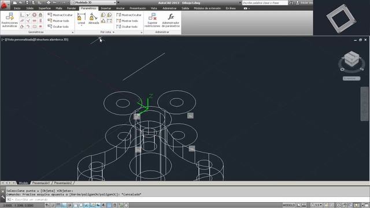370x208 pixels.
Task: Apply the Vertical geometric constraint
Action: [x=40, y=21]
